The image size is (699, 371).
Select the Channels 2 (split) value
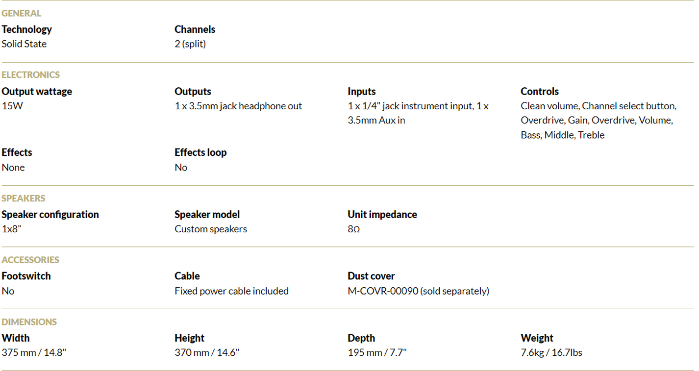click(x=190, y=44)
